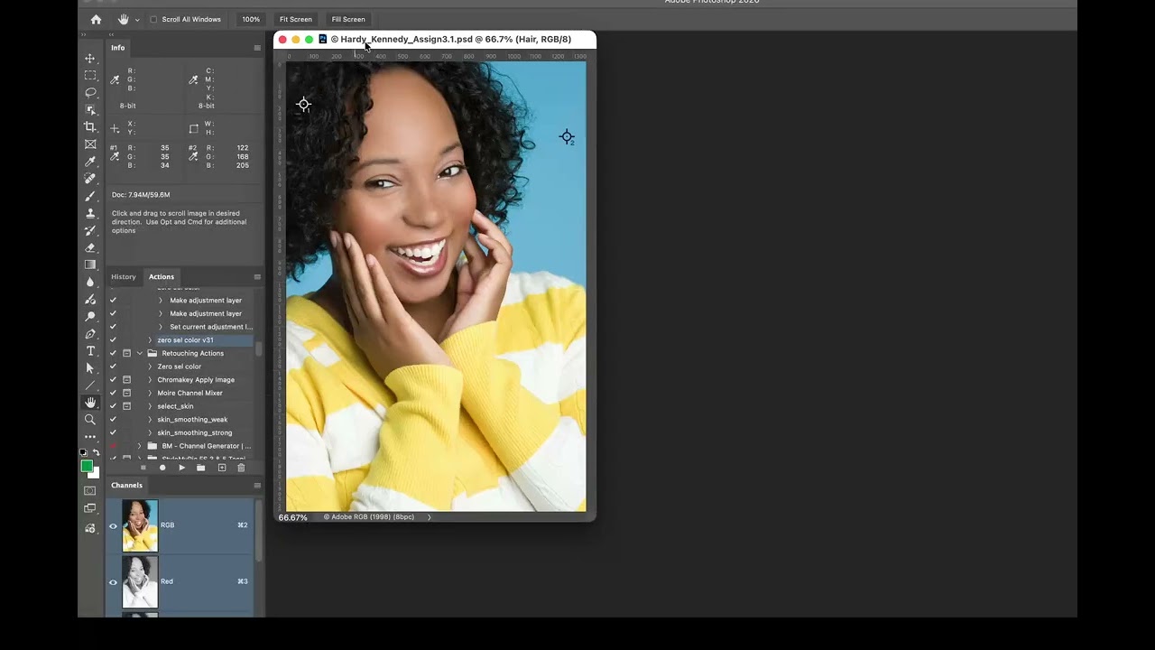This screenshot has height=650, width=1155.
Task: Select the Actions tab
Action: pos(162,277)
